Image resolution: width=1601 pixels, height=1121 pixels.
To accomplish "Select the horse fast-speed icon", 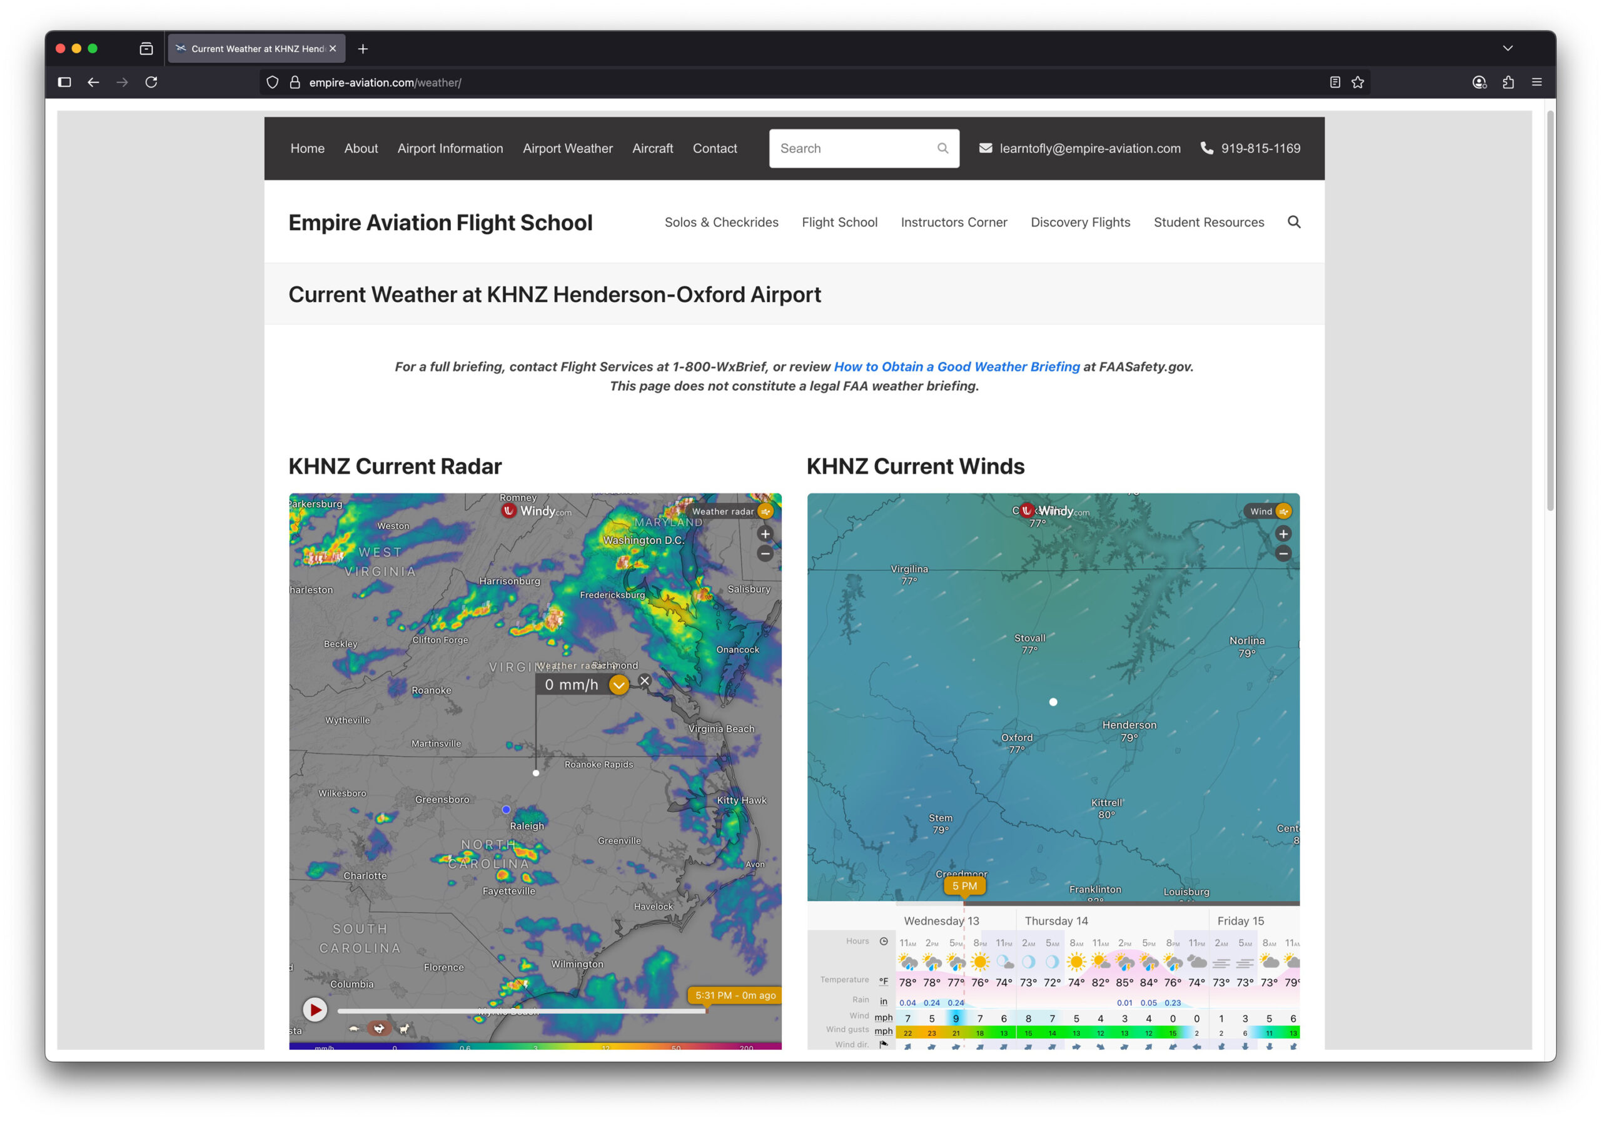I will click(x=404, y=1028).
